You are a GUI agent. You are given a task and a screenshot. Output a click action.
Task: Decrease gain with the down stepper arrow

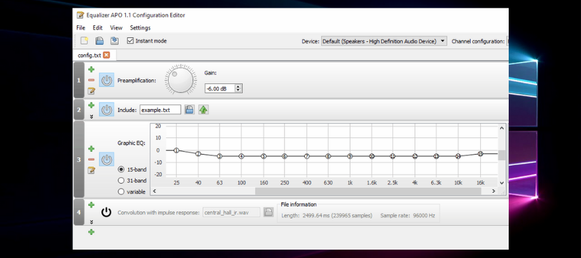pyautogui.click(x=239, y=91)
